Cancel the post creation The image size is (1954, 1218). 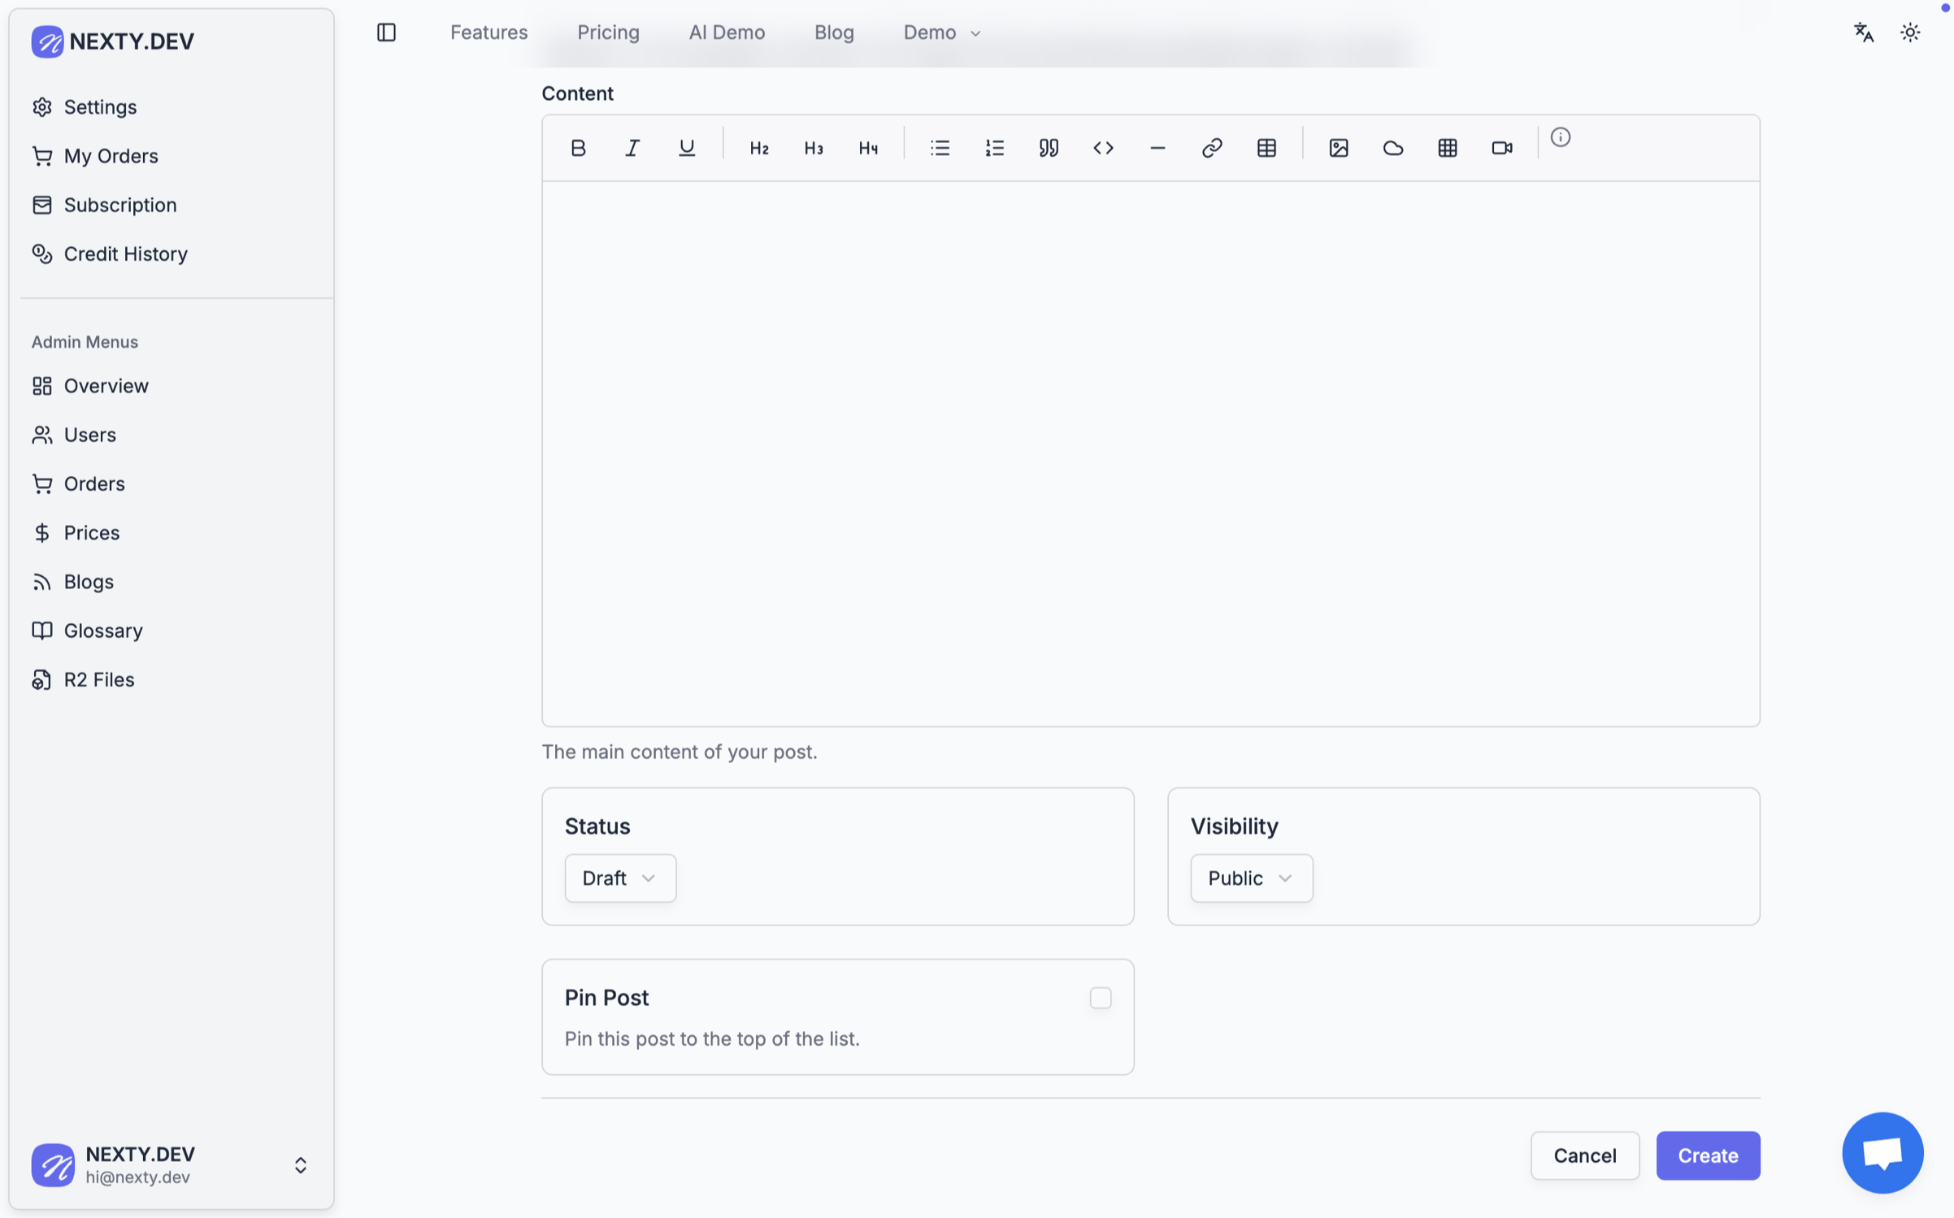click(x=1584, y=1155)
